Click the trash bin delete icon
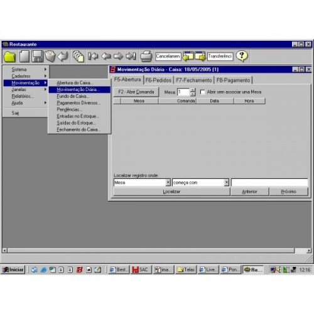This screenshot has width=314, height=314. tap(50, 56)
